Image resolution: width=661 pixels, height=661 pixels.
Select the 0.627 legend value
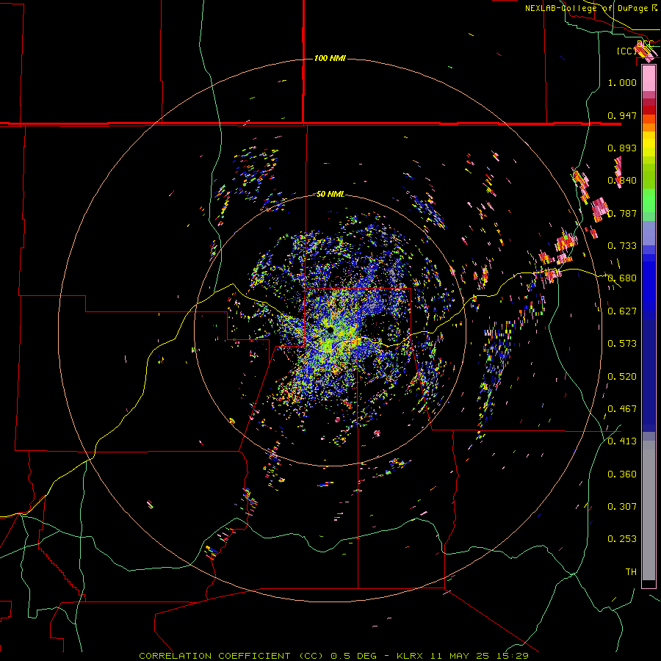click(622, 311)
